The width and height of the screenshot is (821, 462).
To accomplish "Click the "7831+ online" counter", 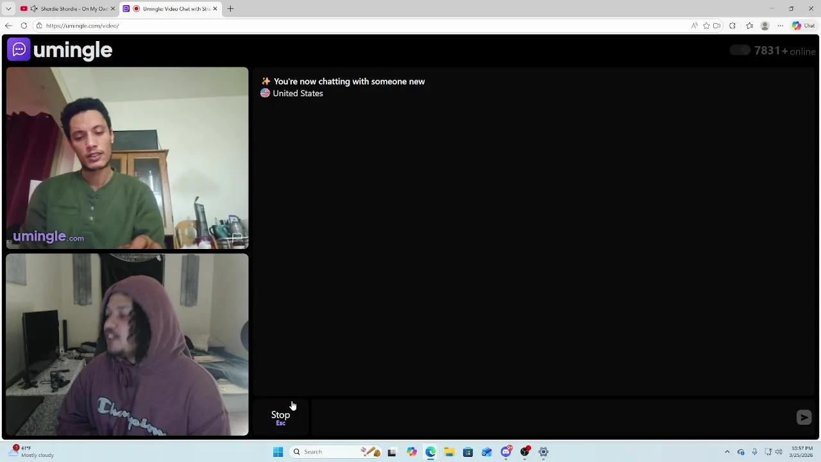I will 784,51.
